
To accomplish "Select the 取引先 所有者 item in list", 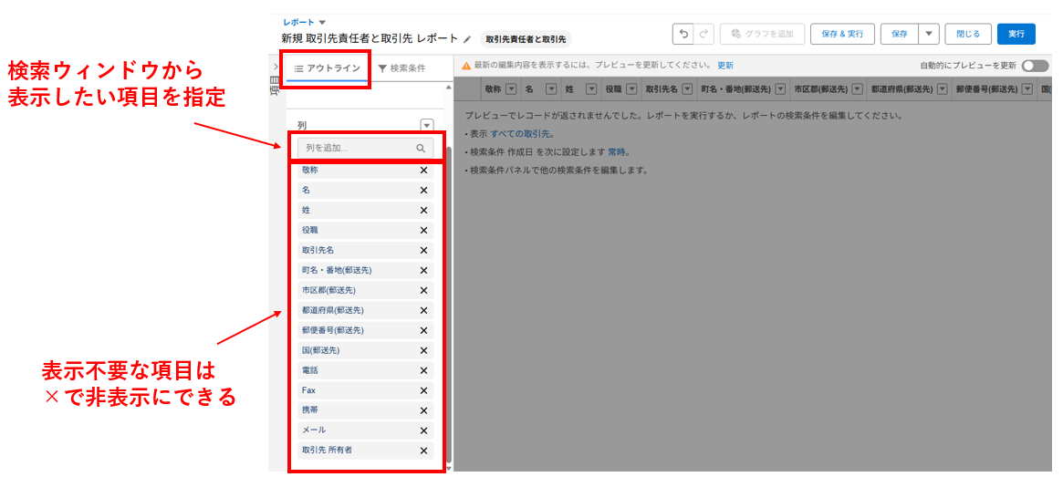I will 365,451.
